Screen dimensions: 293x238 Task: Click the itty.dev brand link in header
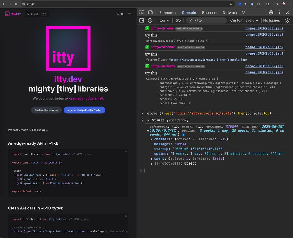point(16,14)
